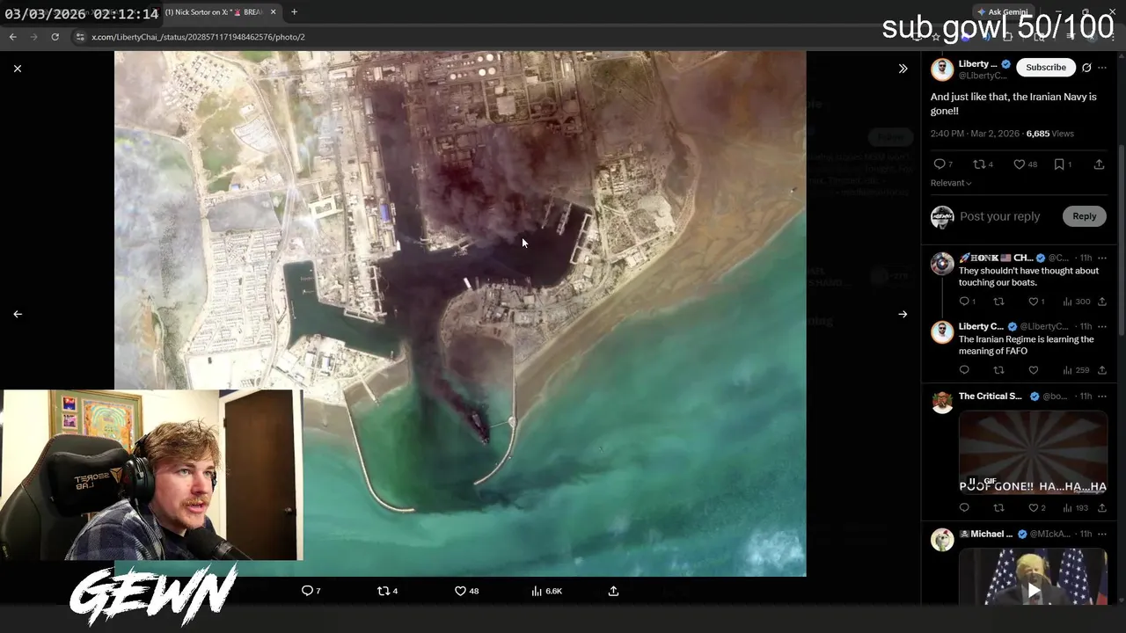Image resolution: width=1126 pixels, height=633 pixels.
Task: Like the FAFO comment
Action: 1034,370
